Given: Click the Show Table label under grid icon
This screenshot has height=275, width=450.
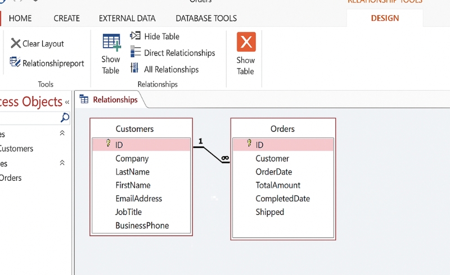Looking at the screenshot, I should point(110,65).
